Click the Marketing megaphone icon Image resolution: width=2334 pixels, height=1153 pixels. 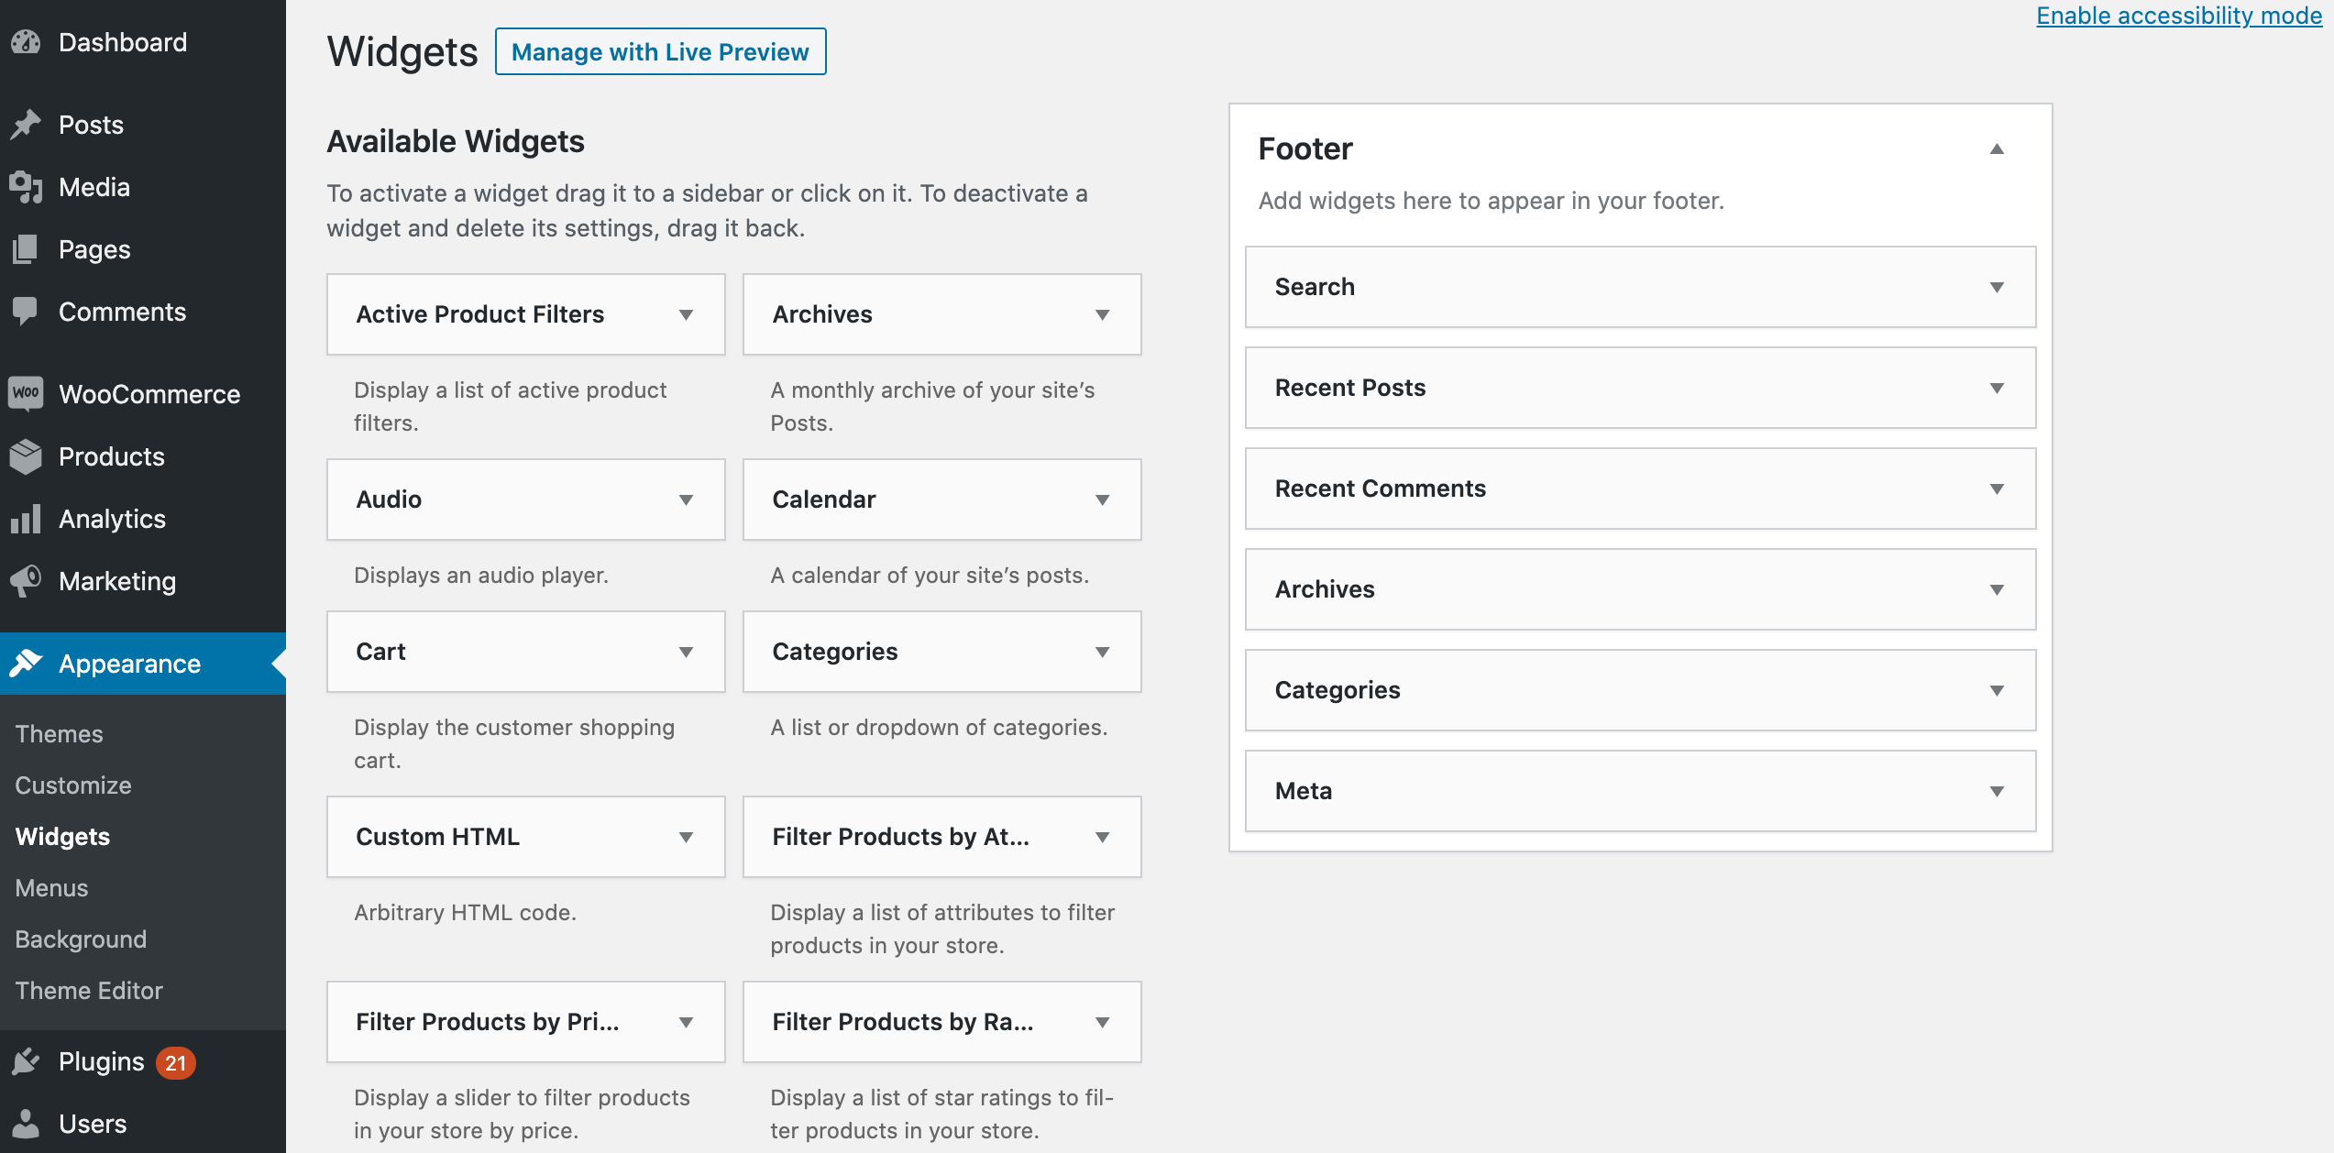pos(26,581)
